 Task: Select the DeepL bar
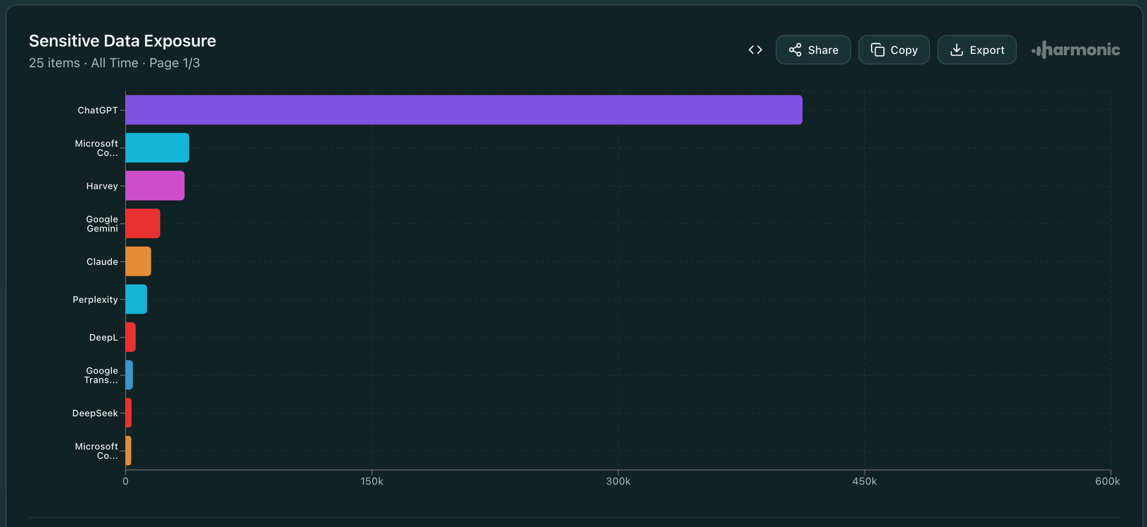pos(131,337)
